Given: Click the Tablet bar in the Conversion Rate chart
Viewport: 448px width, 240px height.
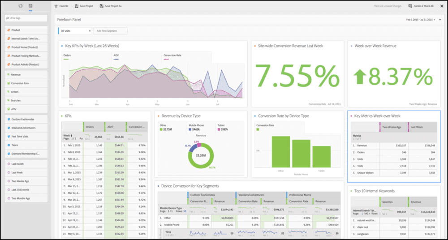Looking at the screenshot, I should click(321, 157).
